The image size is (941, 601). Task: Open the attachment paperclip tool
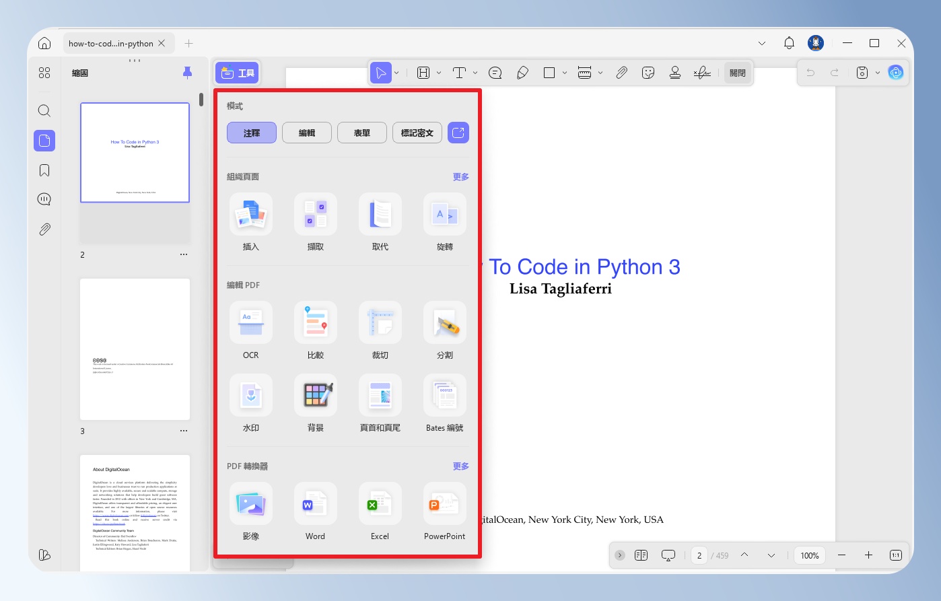pyautogui.click(x=621, y=73)
